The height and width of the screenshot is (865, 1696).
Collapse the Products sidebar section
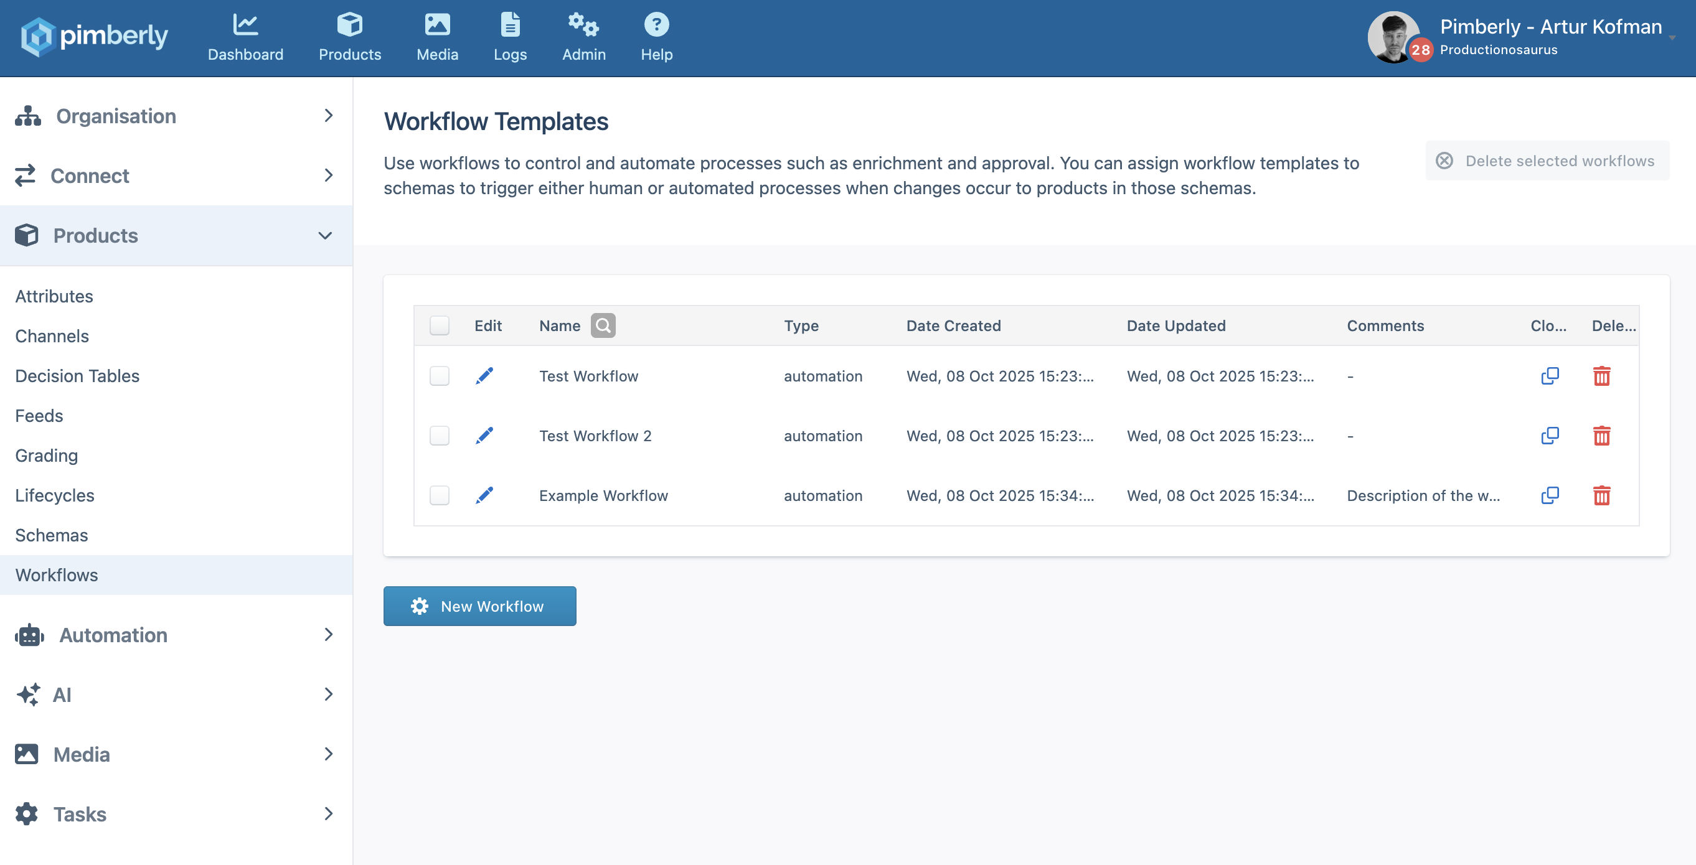pos(176,236)
